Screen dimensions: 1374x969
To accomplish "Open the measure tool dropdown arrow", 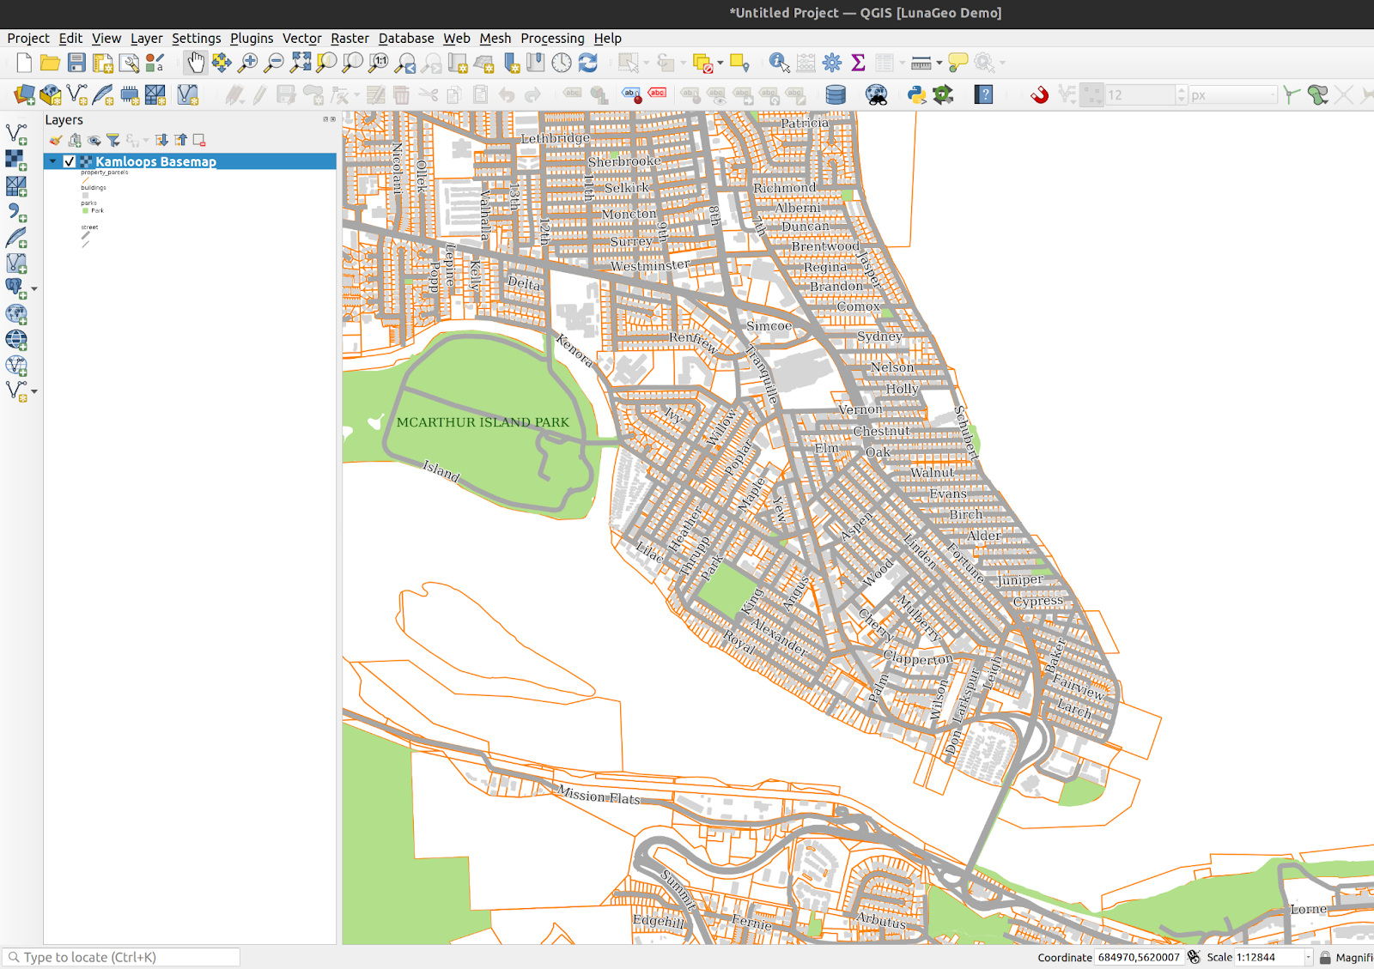I will point(938,63).
